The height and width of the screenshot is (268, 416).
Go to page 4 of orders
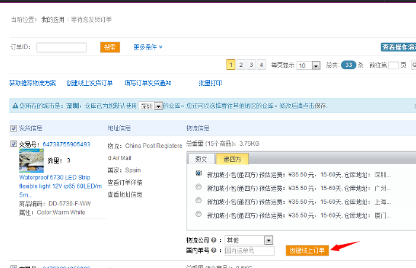(x=262, y=65)
